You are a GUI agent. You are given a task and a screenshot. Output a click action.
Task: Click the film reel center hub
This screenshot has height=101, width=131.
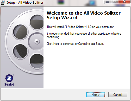pos(36,41)
